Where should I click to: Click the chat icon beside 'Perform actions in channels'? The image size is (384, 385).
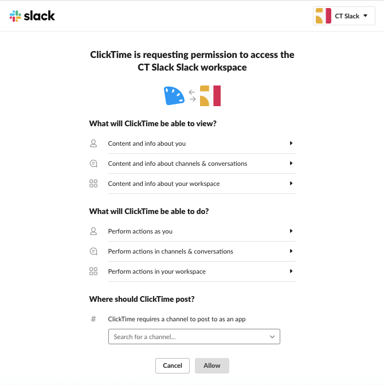pyautogui.click(x=93, y=251)
